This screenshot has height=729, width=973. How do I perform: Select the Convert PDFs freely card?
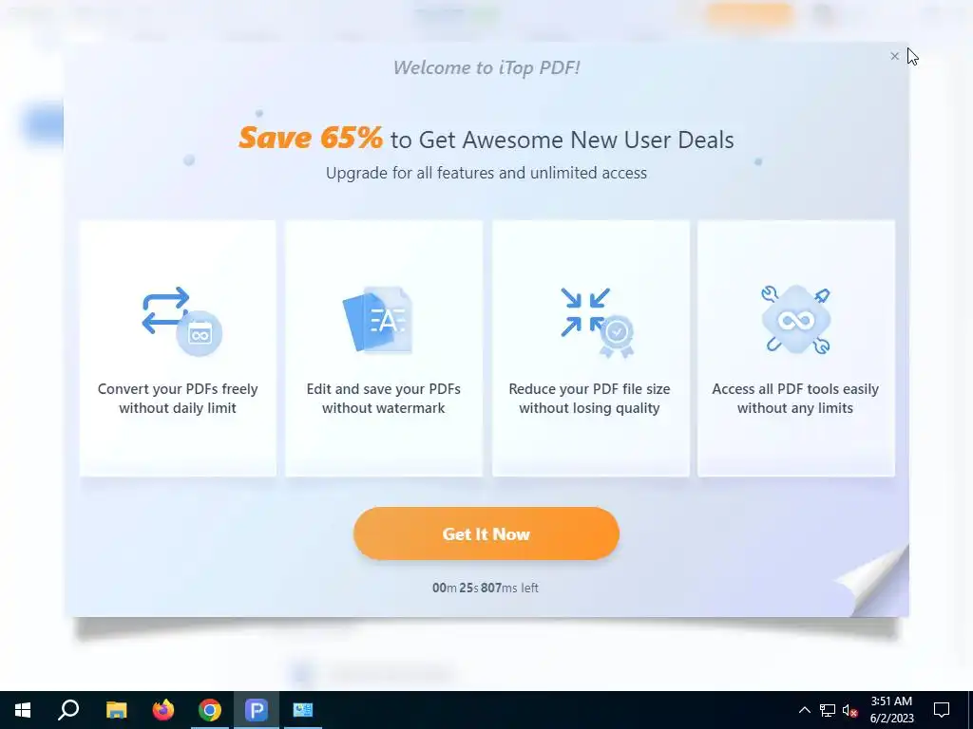pos(178,348)
